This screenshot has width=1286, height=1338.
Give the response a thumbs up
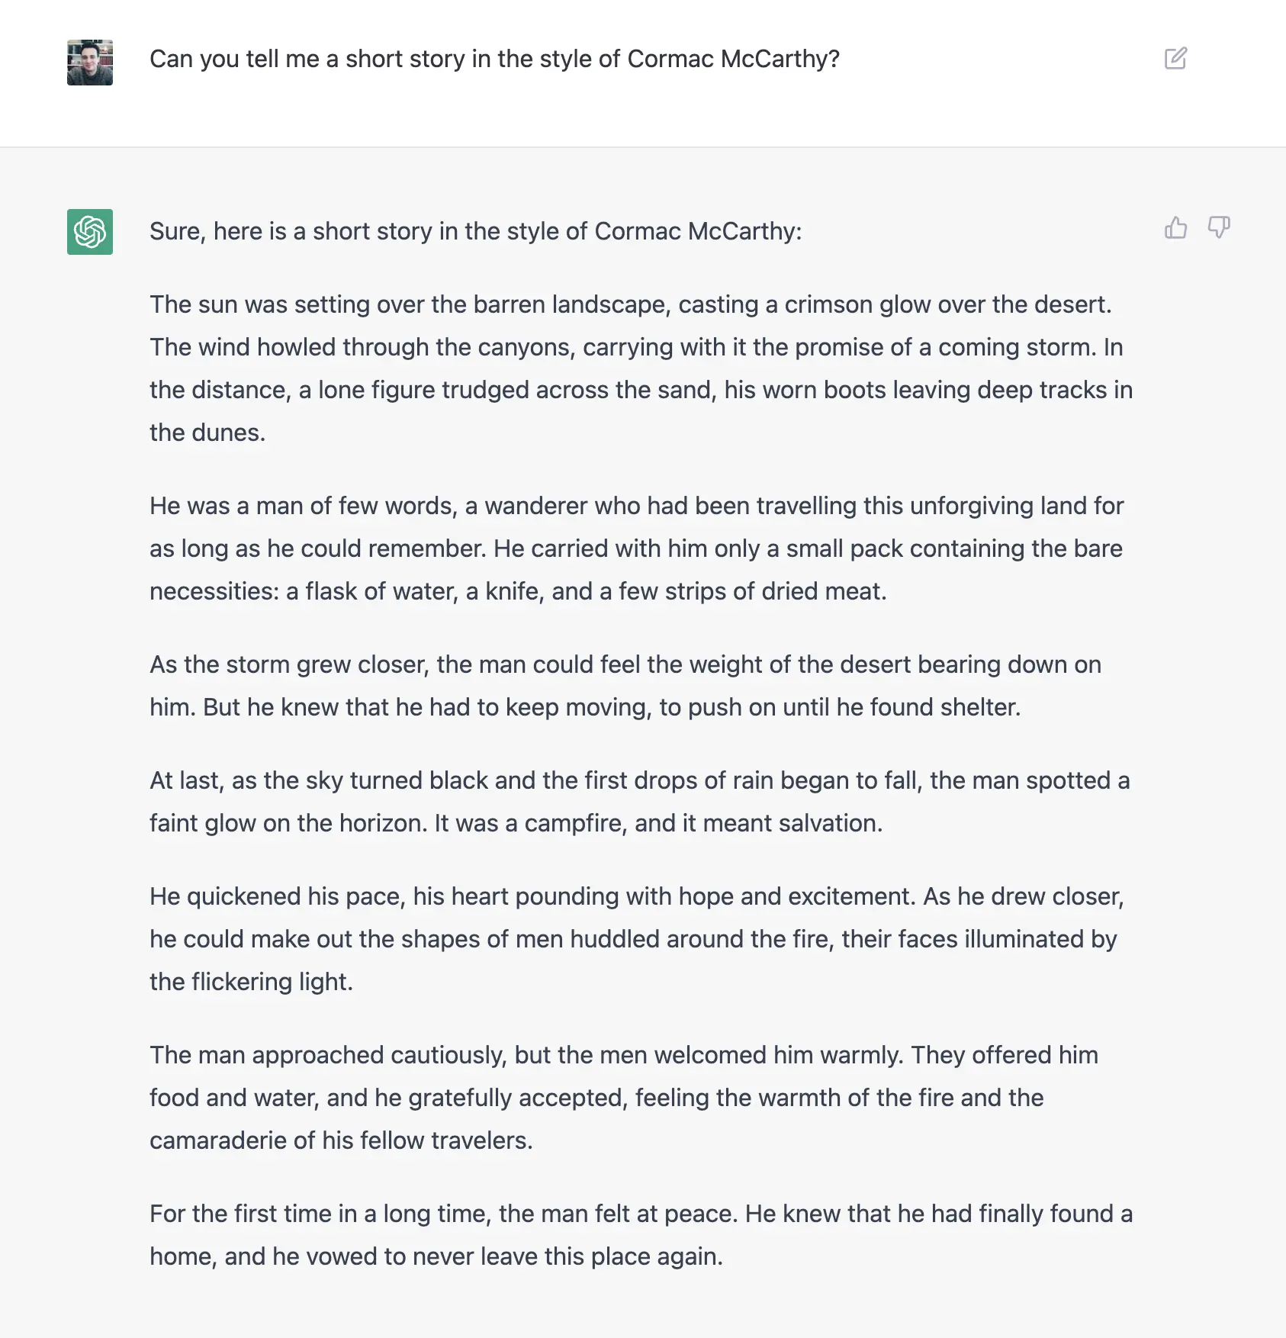[1175, 227]
